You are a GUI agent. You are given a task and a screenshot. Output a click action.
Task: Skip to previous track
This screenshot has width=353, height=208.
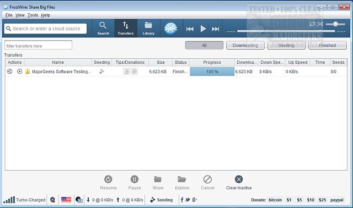tap(190, 29)
